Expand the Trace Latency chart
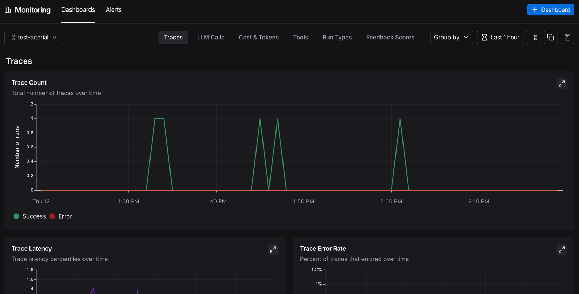Image resolution: width=579 pixels, height=294 pixels. tap(273, 249)
